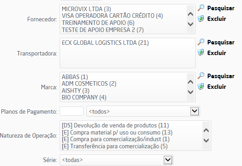Click up arrow in Natureza de Operação list

tap(206, 130)
